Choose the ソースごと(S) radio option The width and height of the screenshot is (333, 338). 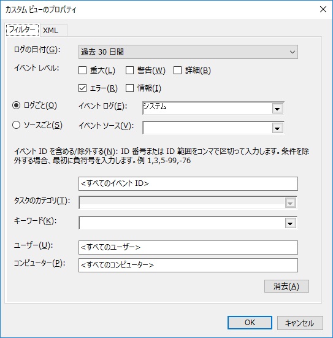coord(17,125)
